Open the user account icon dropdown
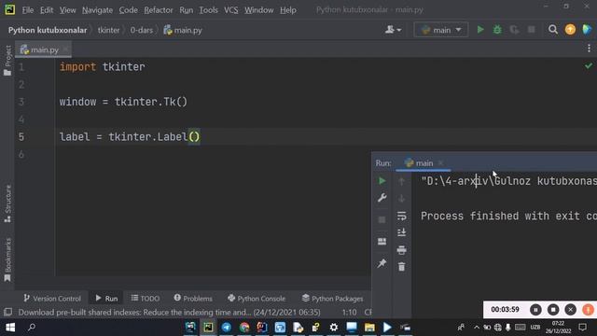This screenshot has width=597, height=336. [x=393, y=30]
